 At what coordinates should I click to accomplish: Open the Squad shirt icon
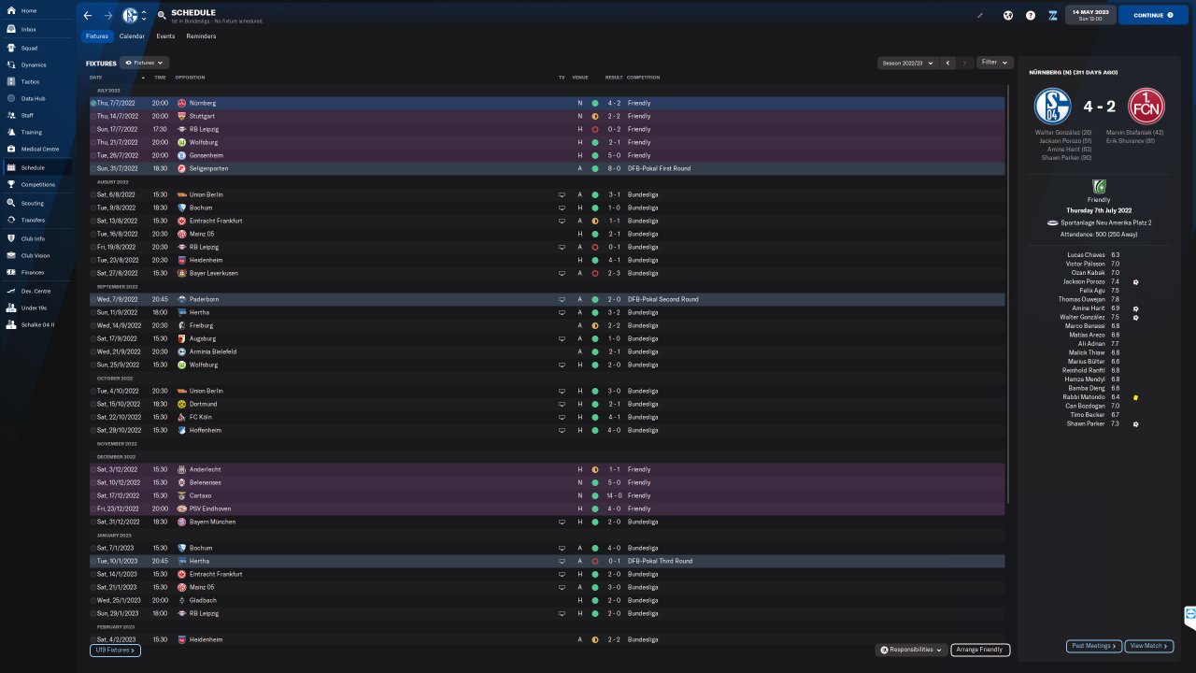[10, 48]
